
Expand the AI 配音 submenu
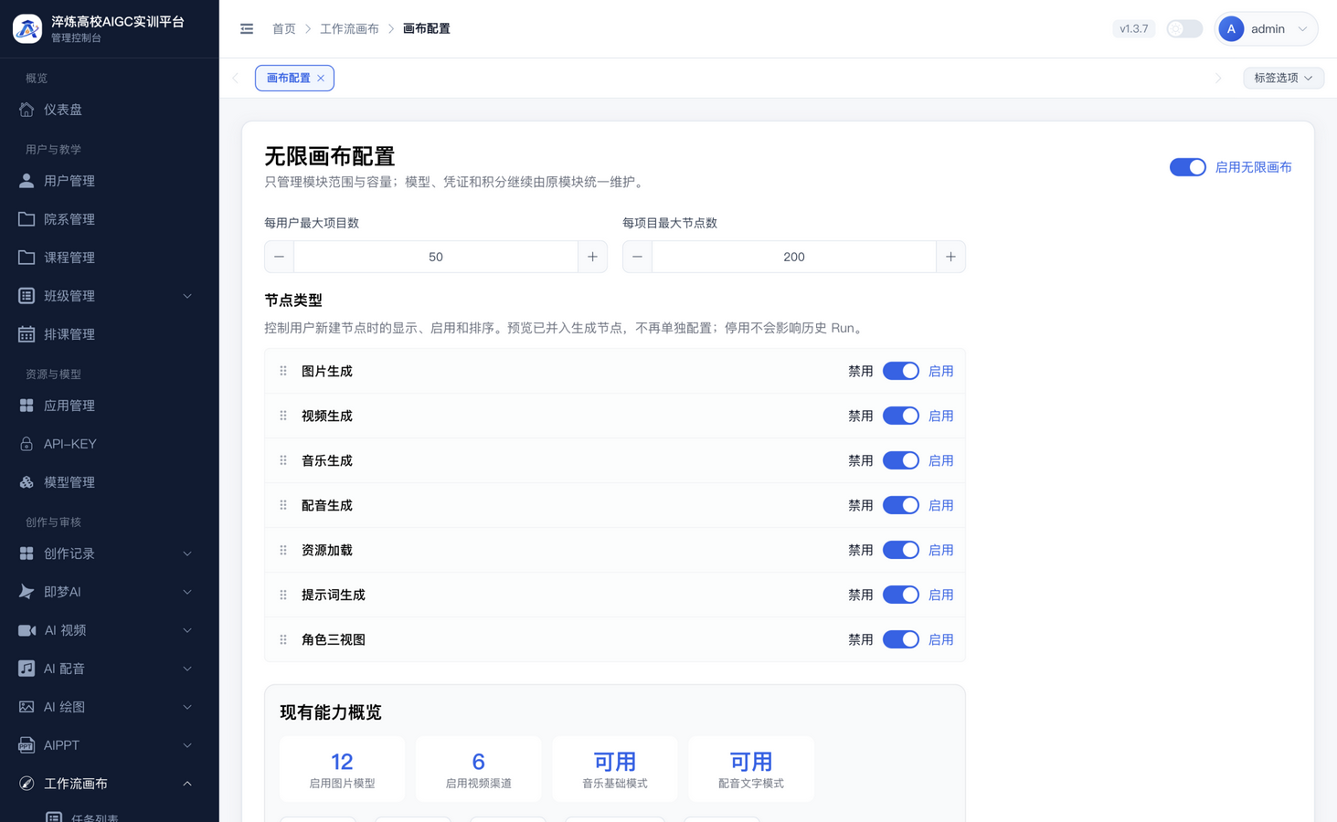coord(187,669)
